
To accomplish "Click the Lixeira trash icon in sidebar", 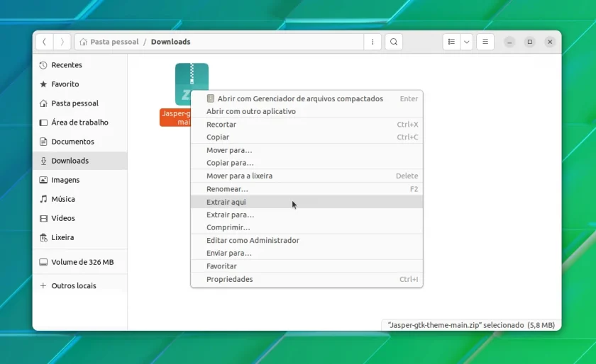I will pos(43,237).
